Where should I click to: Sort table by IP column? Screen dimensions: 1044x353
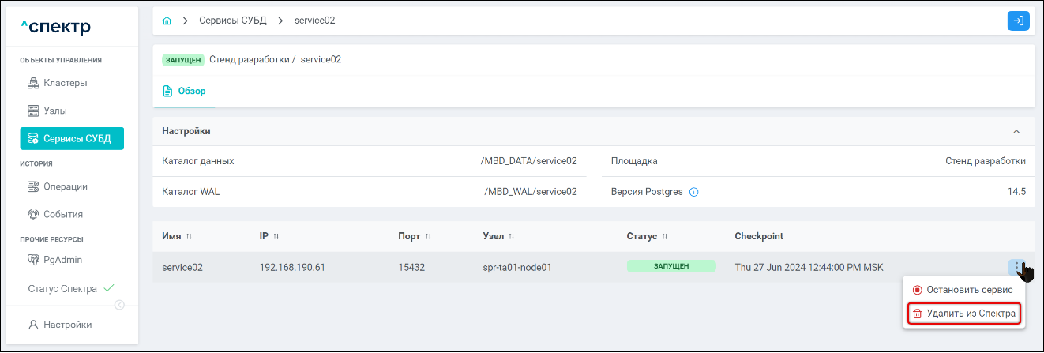pyautogui.click(x=276, y=237)
